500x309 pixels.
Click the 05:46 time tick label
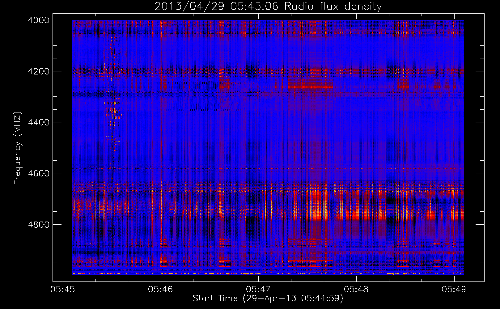click(160, 289)
